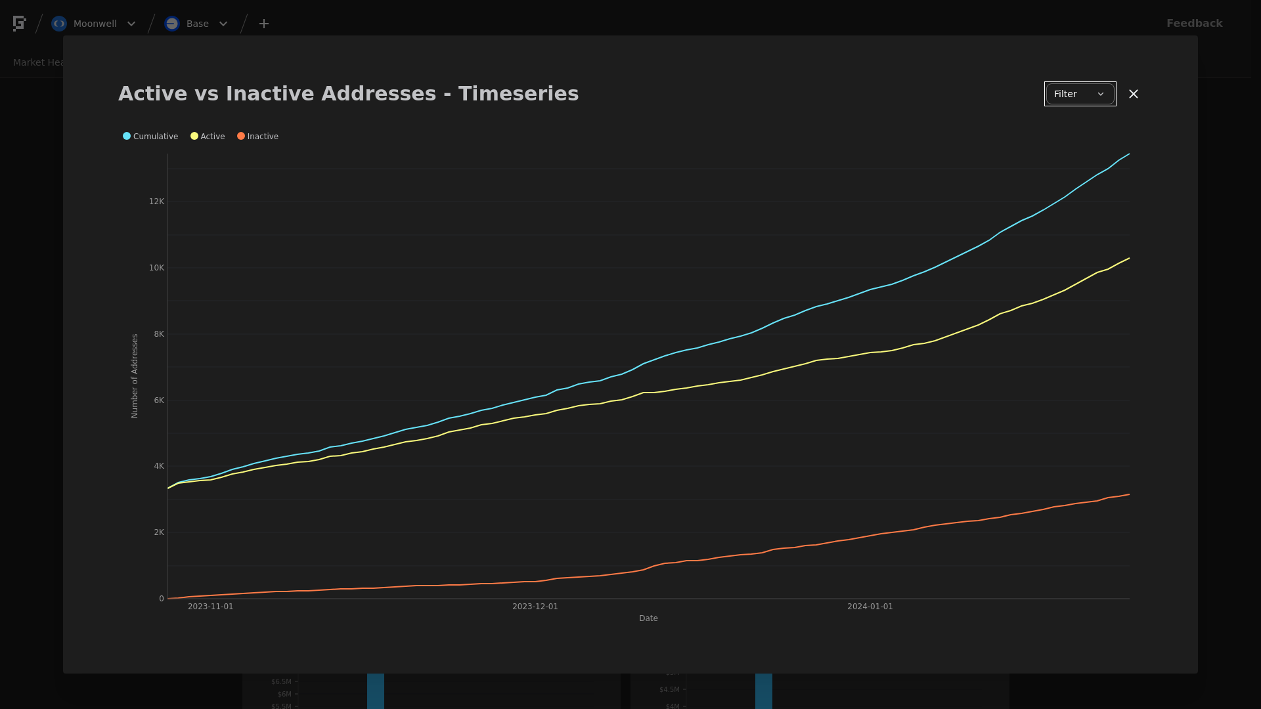Click the orange Inactive legend dot
1261x709 pixels.
click(241, 137)
